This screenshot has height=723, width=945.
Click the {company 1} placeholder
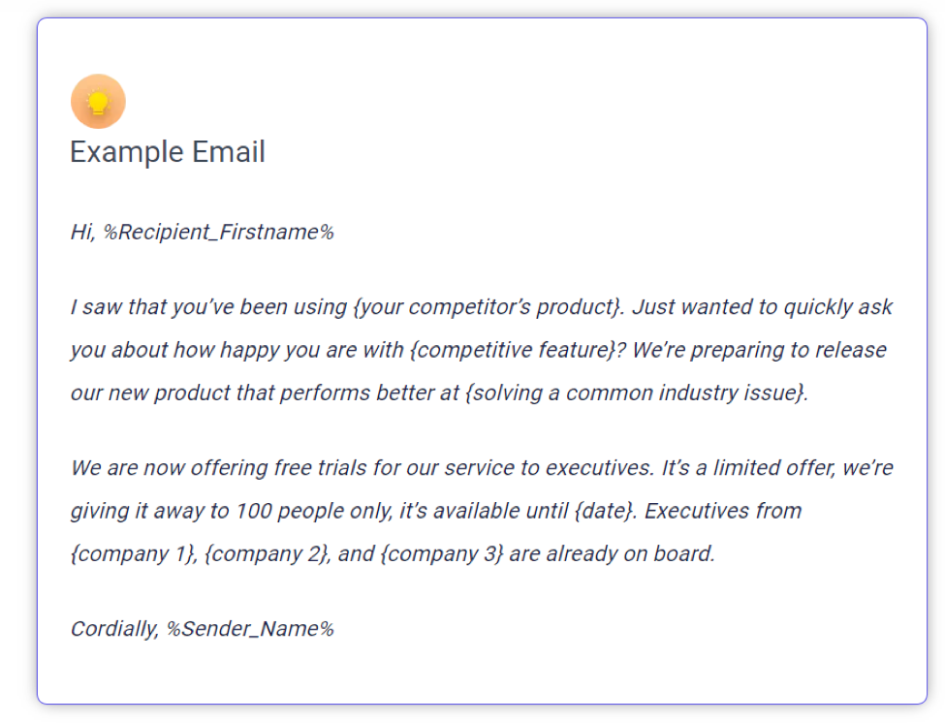coord(133,554)
